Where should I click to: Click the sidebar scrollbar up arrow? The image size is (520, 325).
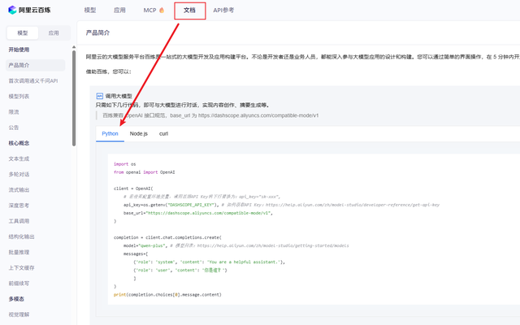(x=74, y=47)
